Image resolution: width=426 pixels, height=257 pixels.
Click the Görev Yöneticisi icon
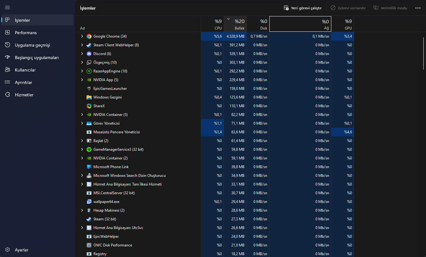click(89, 123)
